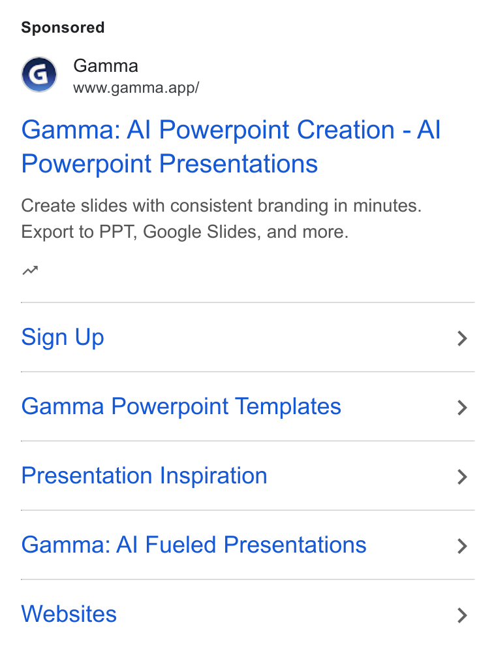The height and width of the screenshot is (648, 496).
Task: Click the Gamma logo favicon
Action: tap(39, 74)
